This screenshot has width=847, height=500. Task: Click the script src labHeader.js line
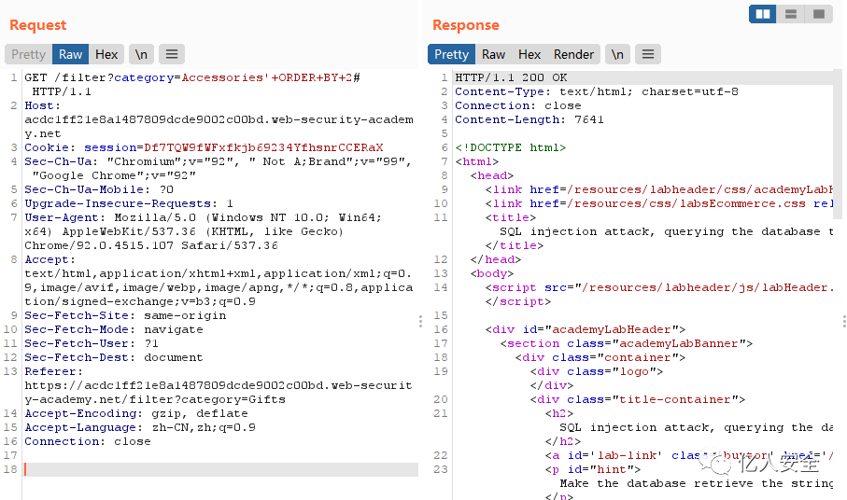(659, 288)
